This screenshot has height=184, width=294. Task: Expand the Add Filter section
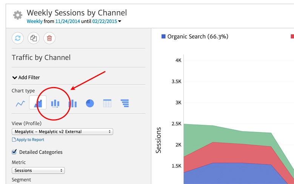pos(26,77)
